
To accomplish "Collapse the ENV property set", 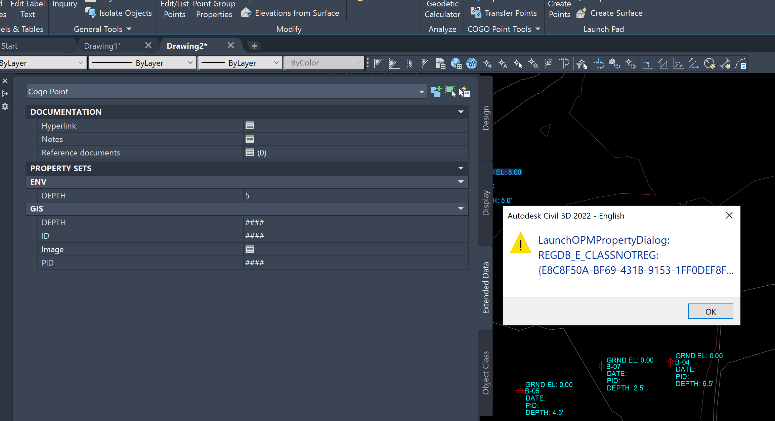I will click(x=461, y=182).
